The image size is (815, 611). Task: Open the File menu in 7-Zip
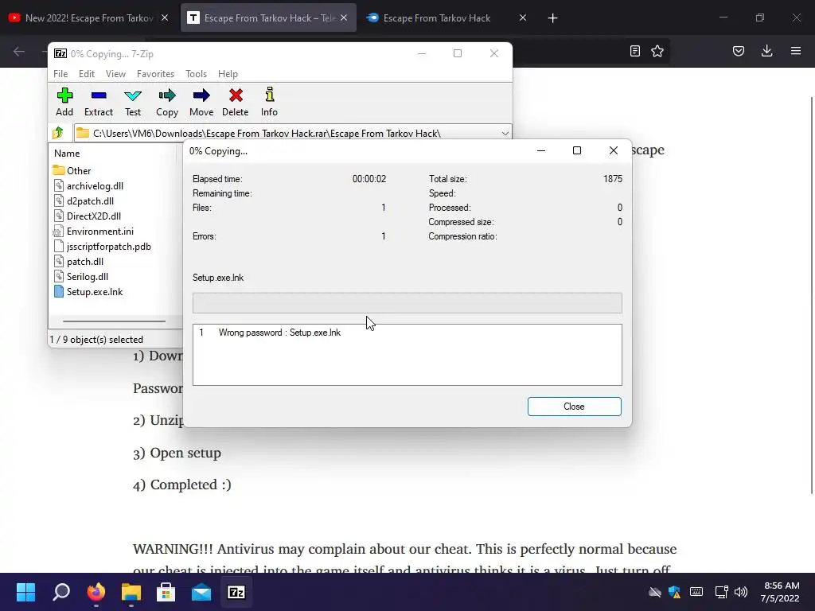[60, 74]
